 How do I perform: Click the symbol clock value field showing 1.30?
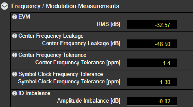click(152, 82)
